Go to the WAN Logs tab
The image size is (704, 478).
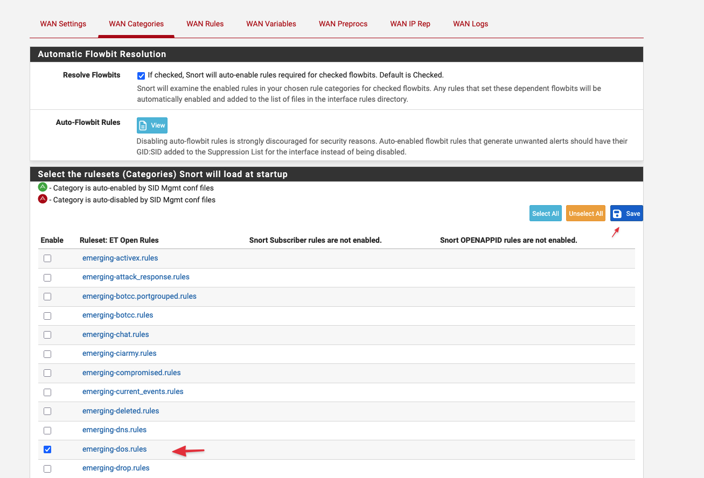[470, 24]
